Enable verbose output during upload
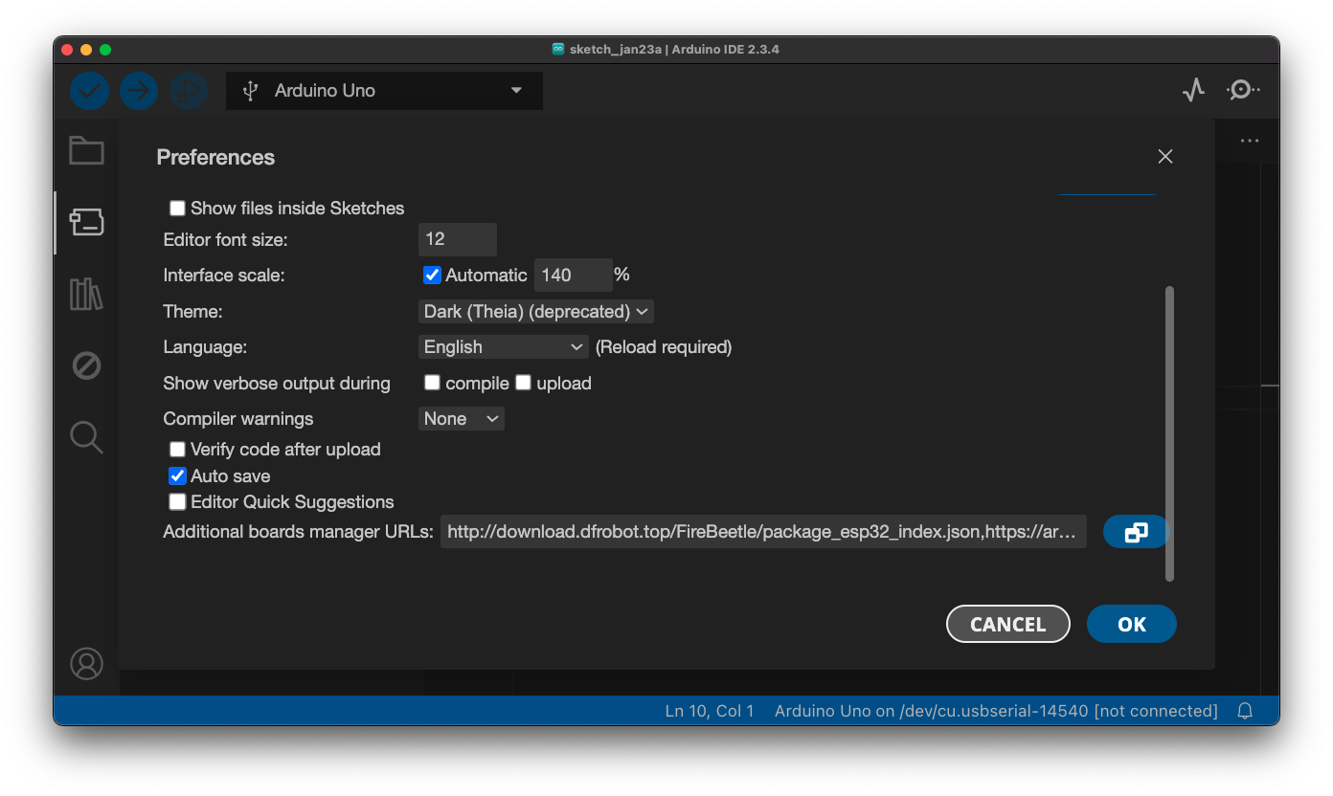Viewport: 1333px width, 796px height. coord(523,383)
